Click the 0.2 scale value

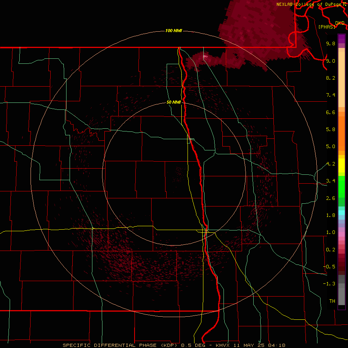point(331,250)
